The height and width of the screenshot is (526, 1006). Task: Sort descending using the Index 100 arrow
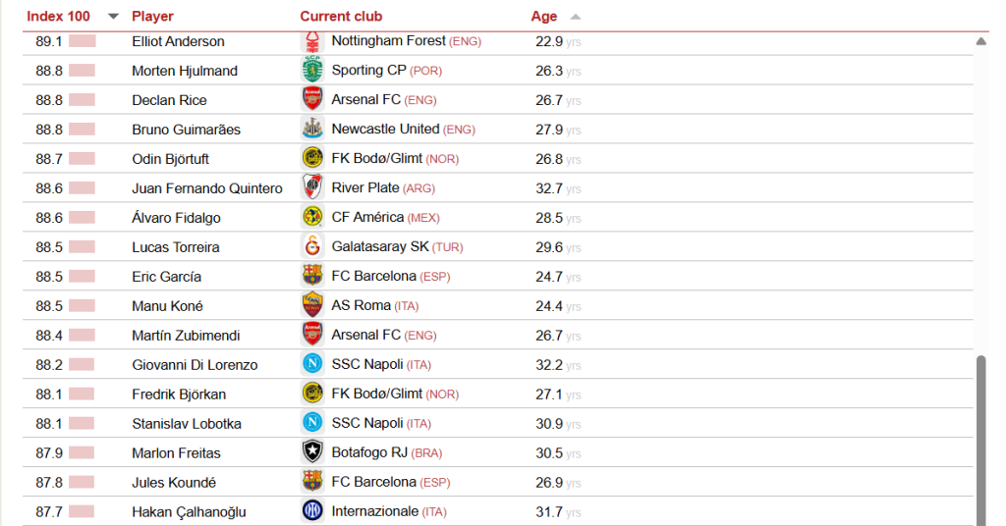coord(113,17)
